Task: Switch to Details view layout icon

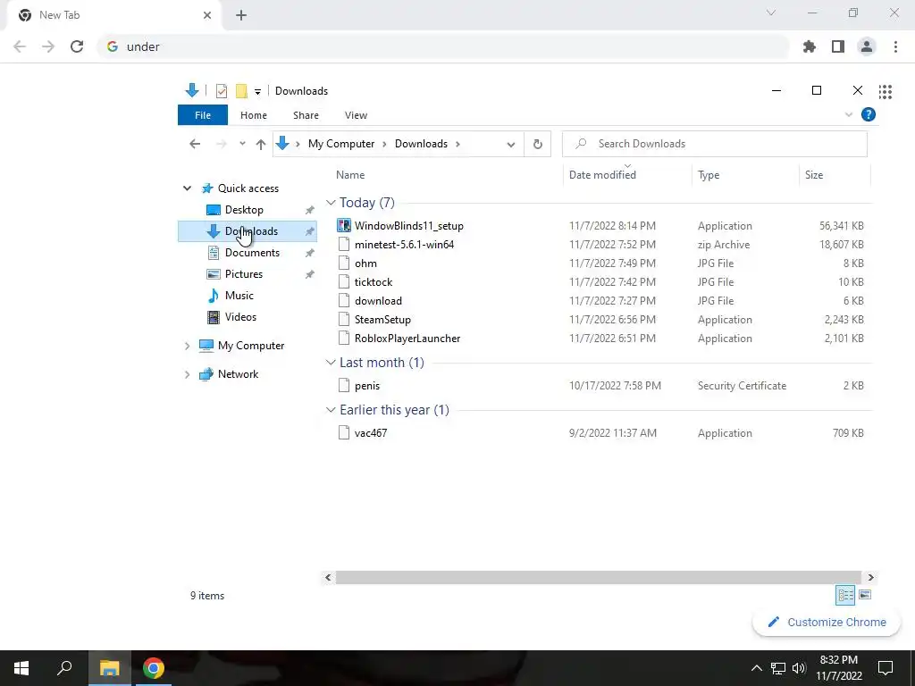Action: [845, 595]
